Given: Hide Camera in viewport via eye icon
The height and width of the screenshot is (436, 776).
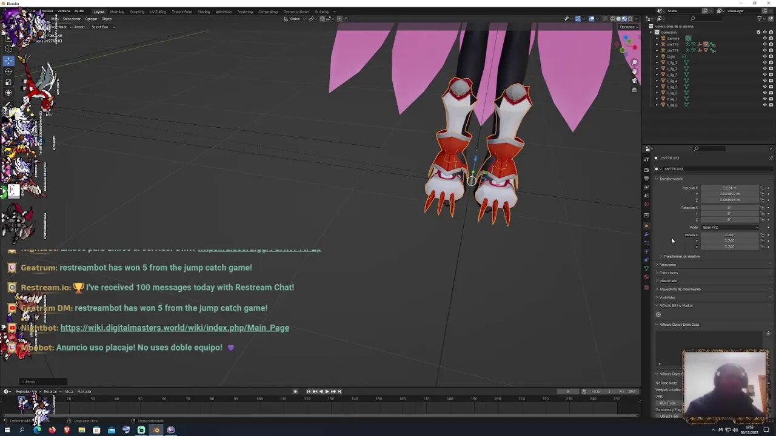Looking at the screenshot, I should coord(764,38).
